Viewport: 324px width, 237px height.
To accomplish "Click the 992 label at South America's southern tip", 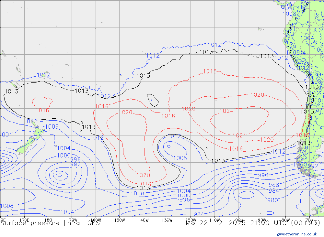I will coord(313,166).
